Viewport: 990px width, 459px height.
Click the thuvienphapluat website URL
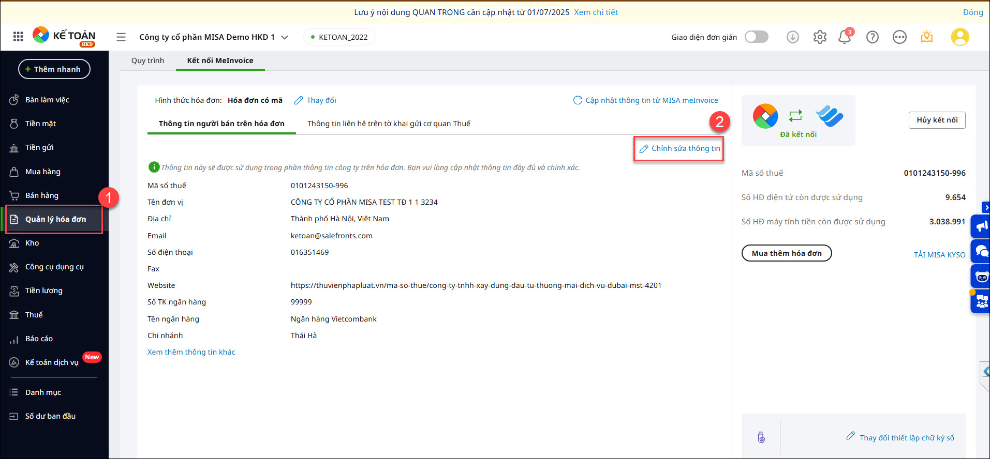coord(476,285)
